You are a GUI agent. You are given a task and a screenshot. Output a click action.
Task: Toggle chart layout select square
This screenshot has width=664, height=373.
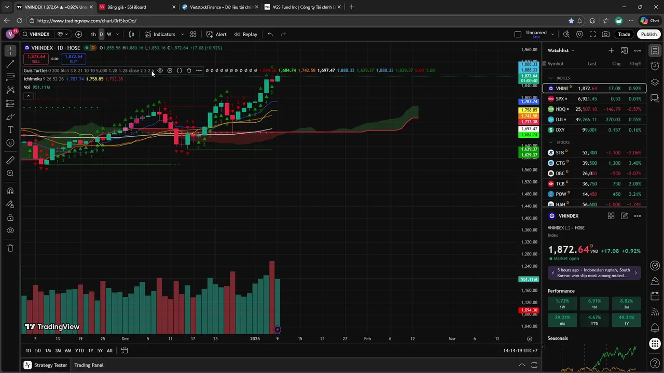click(x=518, y=34)
